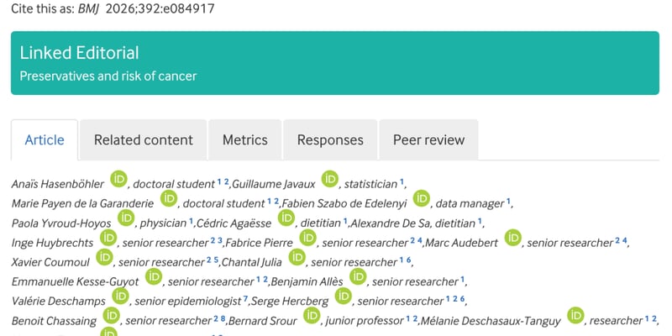Click ORCID icon next to Anaïs Hasenböhler
The width and height of the screenshot is (672, 336).
click(119, 179)
